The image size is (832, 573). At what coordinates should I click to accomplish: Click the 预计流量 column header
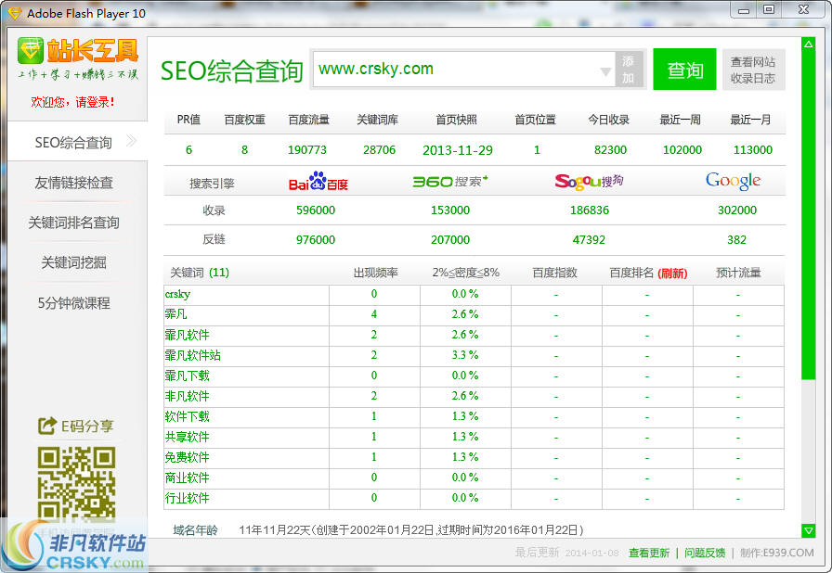tap(738, 273)
